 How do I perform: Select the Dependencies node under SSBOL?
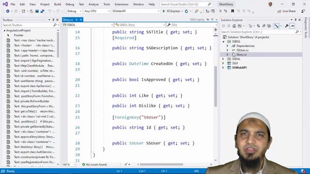tap(246, 46)
